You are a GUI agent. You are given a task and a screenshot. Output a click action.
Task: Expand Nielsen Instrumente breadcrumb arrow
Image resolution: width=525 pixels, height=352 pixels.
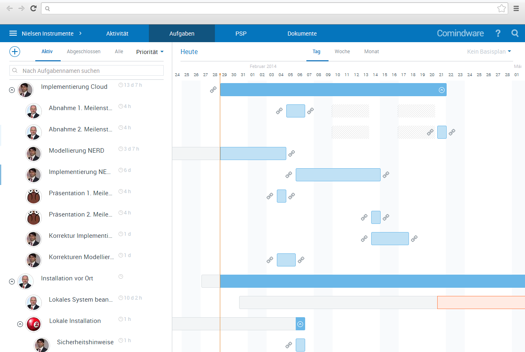80,34
